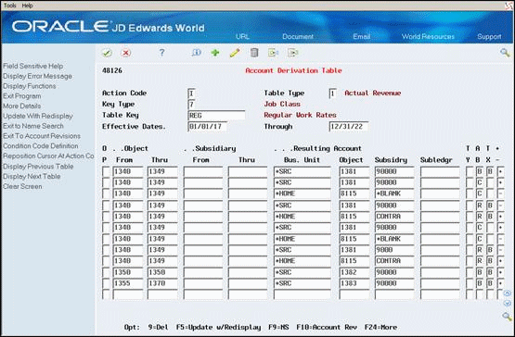
Task: Click the Key Type field
Action: pos(192,105)
